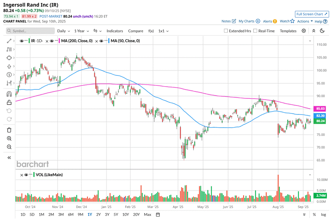Open the candlestick chart type dropdown

tap(97, 31)
